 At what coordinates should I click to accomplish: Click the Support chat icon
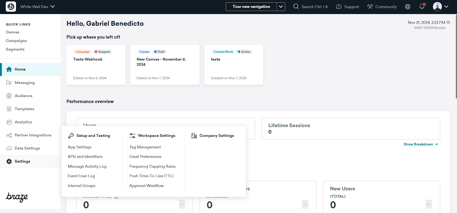(x=339, y=7)
